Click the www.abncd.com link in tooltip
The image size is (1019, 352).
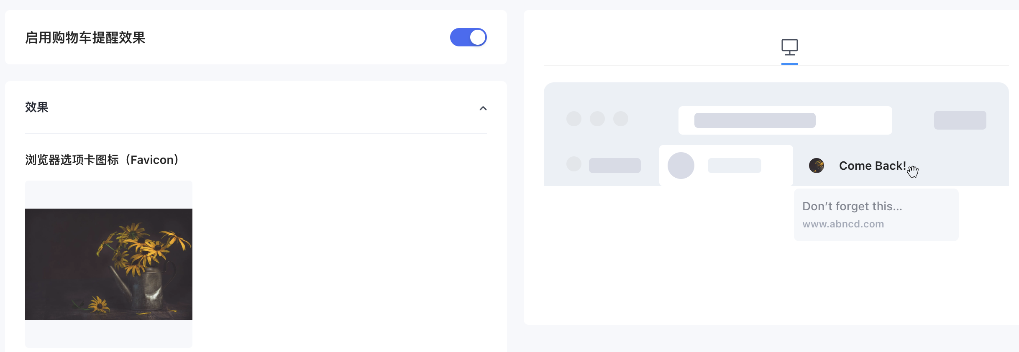coord(843,224)
